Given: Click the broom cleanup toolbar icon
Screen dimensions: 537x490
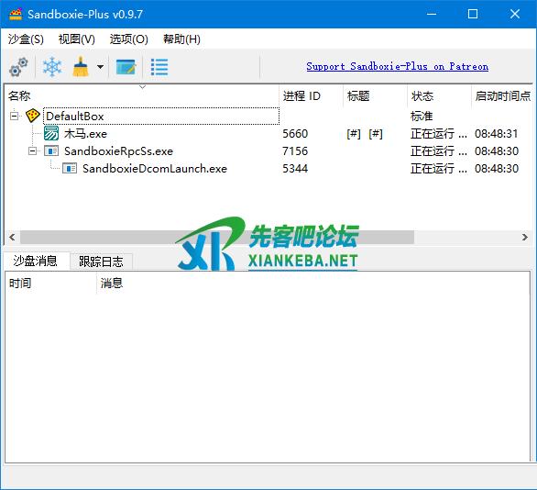Looking at the screenshot, I should click(x=81, y=66).
